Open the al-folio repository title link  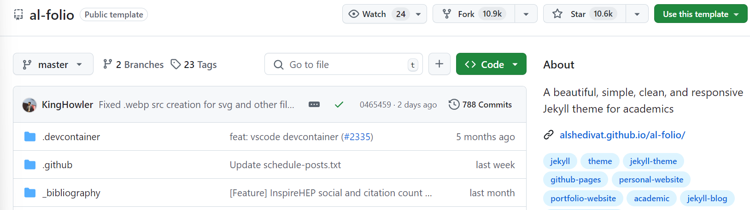52,15
